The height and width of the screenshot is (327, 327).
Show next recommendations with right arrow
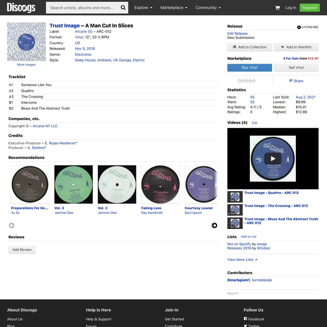[x=214, y=225]
